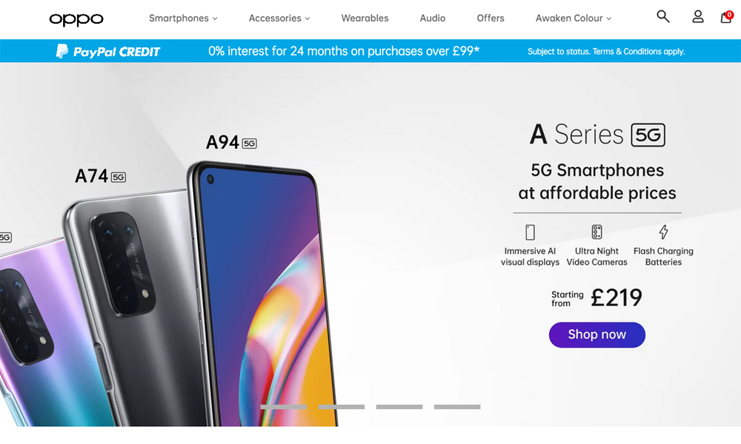741x444 pixels.
Task: Click the Flash Charging Batteries lightning icon
Action: point(663,232)
